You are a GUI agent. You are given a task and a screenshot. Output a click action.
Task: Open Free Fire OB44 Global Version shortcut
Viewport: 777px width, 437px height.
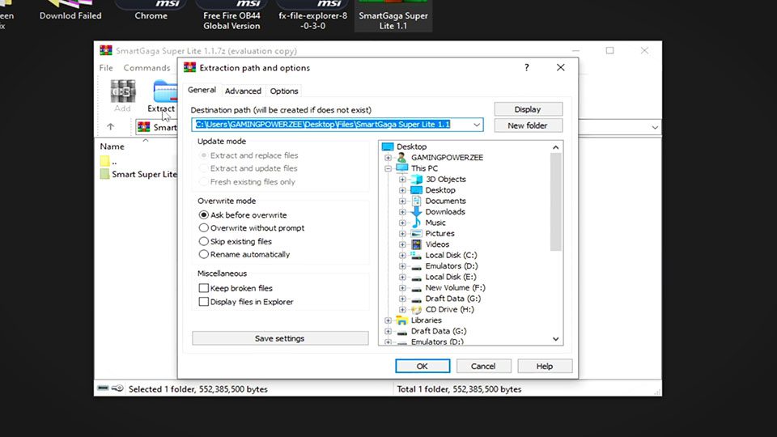click(231, 15)
